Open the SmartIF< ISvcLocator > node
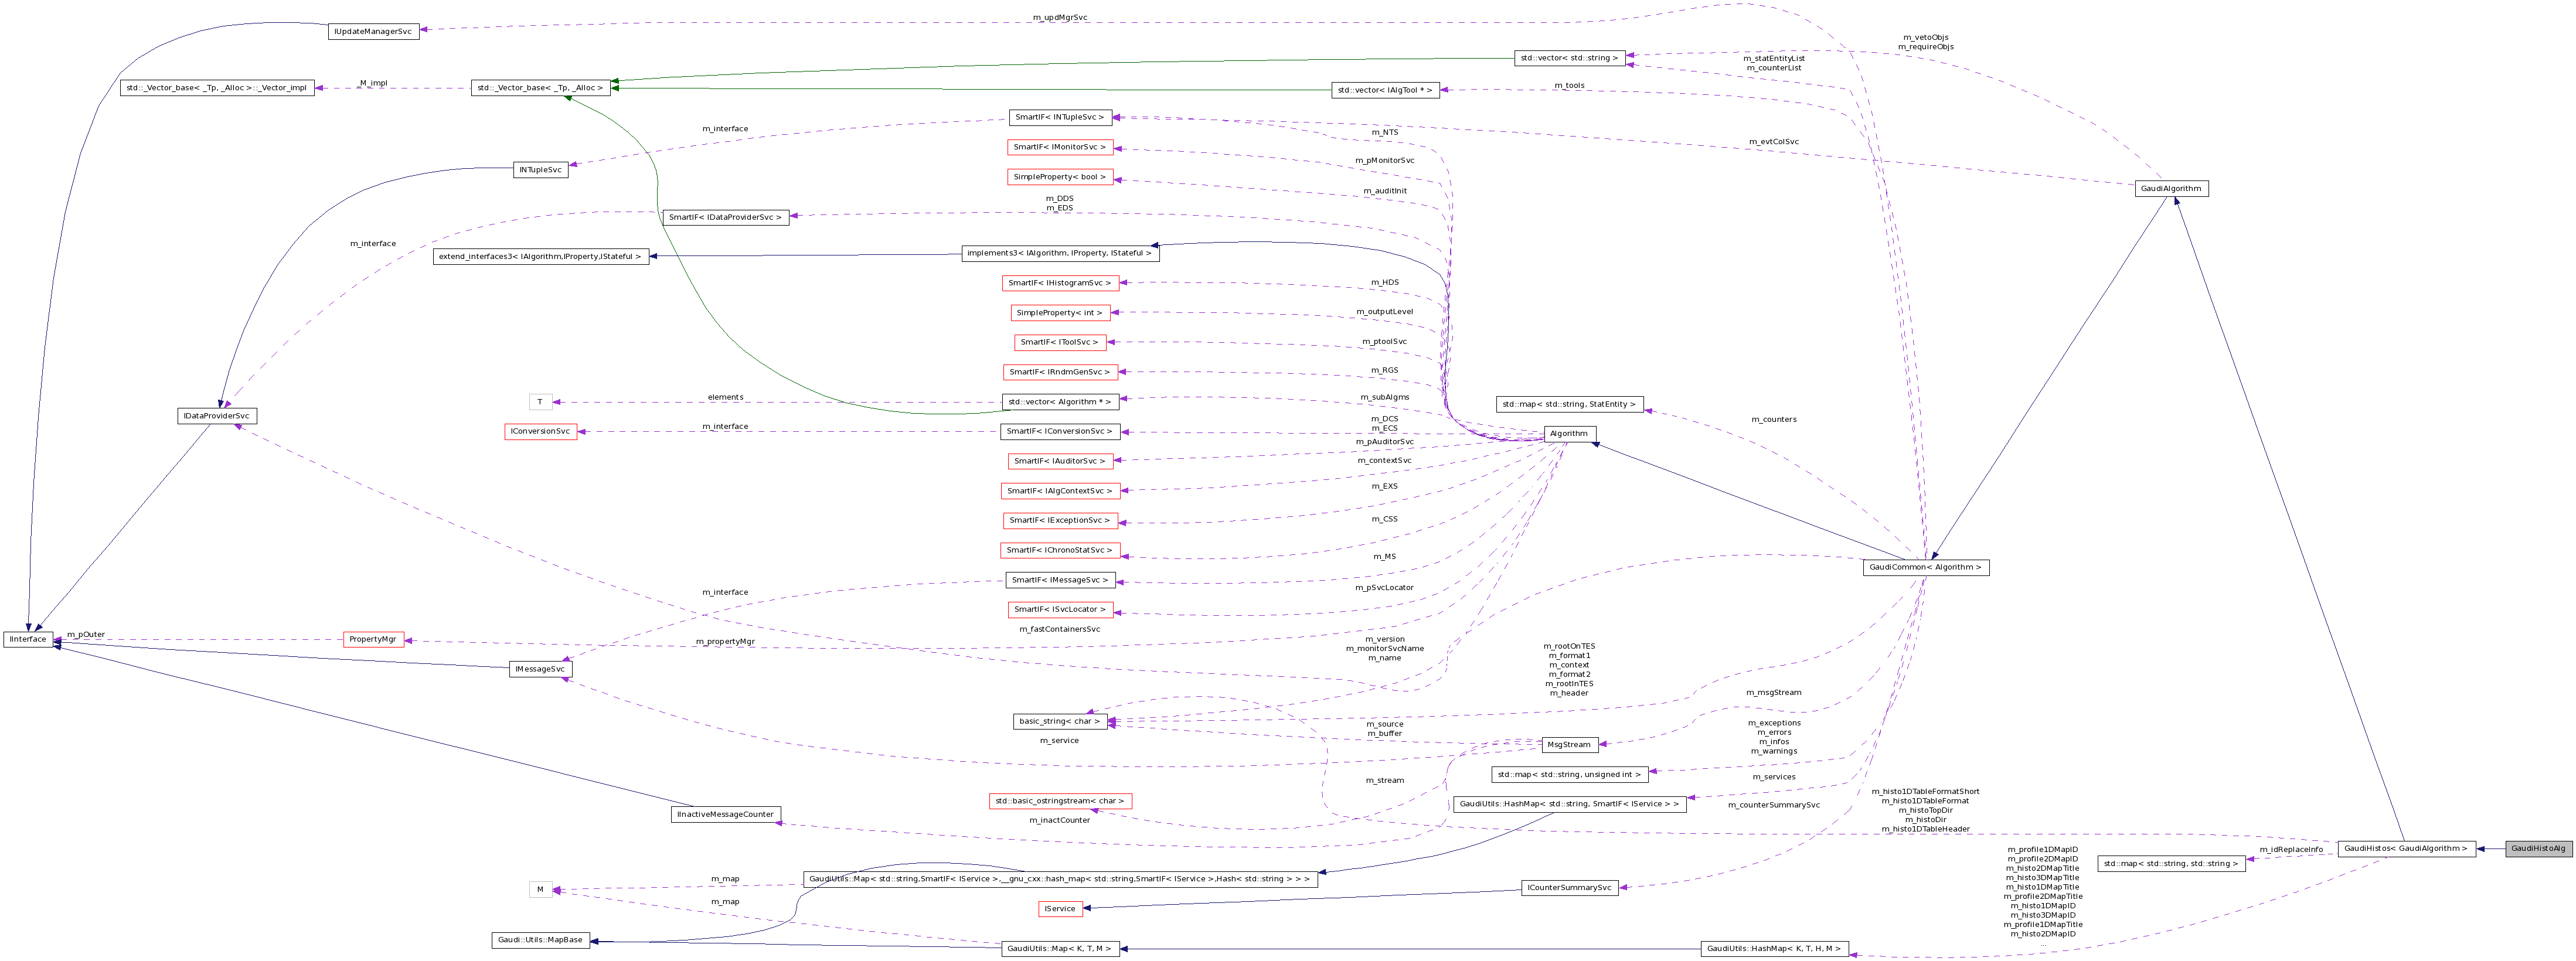Viewport: 2576px width, 961px height. point(1062,609)
